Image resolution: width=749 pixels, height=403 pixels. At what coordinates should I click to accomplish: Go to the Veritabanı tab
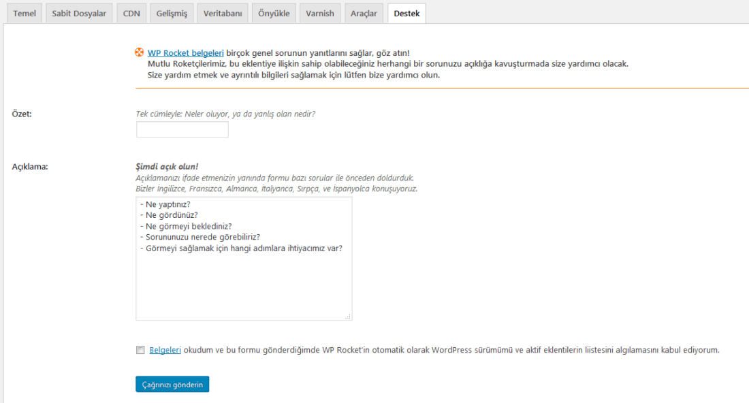[223, 14]
